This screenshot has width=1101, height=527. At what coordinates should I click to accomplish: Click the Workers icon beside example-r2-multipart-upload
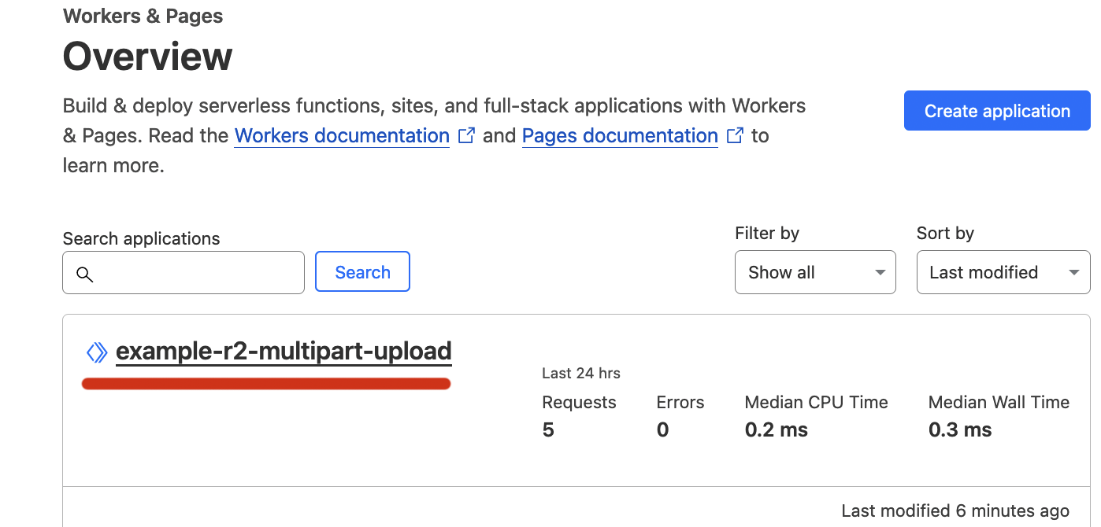[96, 352]
